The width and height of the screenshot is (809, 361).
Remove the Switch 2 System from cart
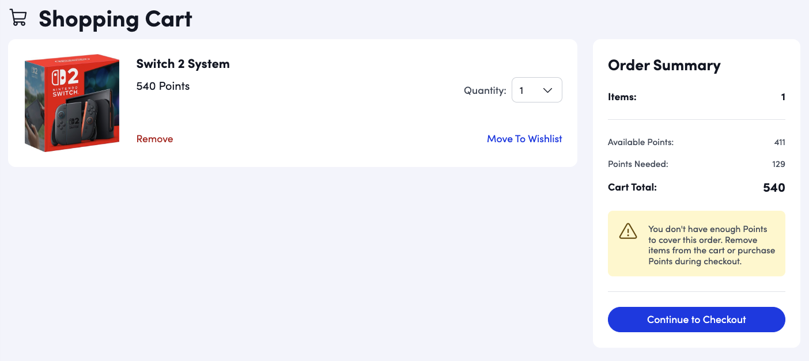click(x=154, y=139)
